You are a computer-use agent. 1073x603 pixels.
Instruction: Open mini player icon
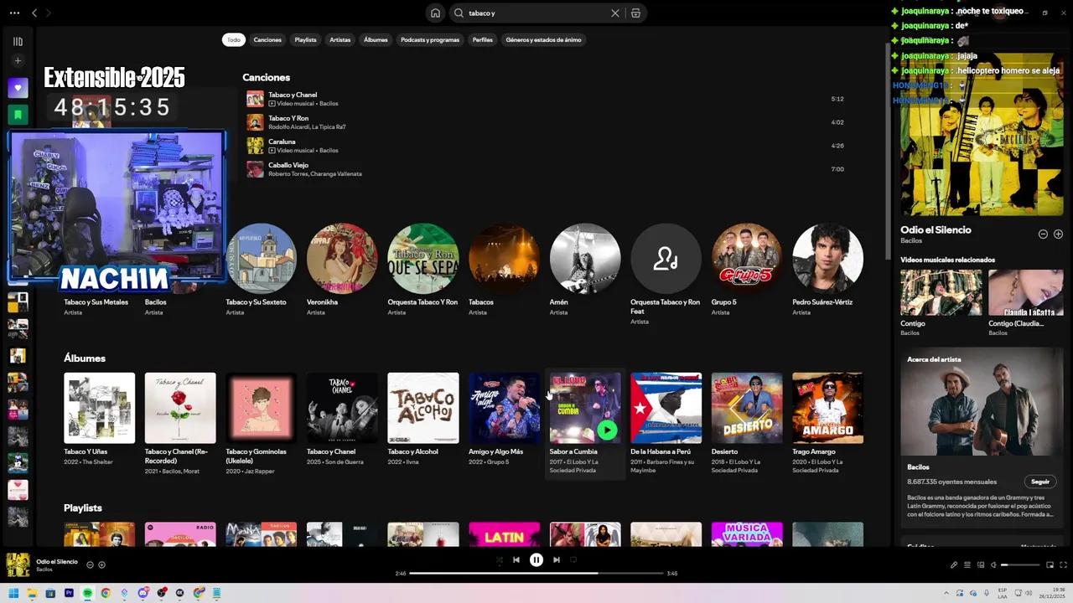1050,565
